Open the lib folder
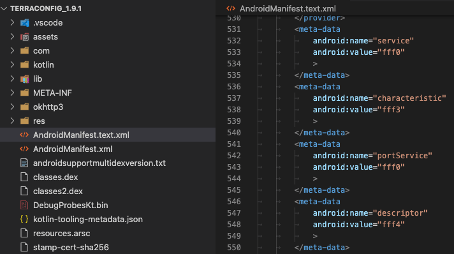 click(38, 79)
